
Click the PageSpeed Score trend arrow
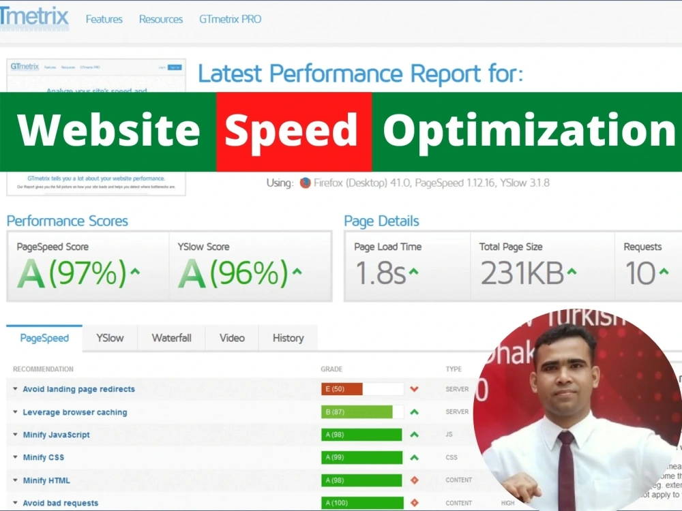(x=135, y=272)
